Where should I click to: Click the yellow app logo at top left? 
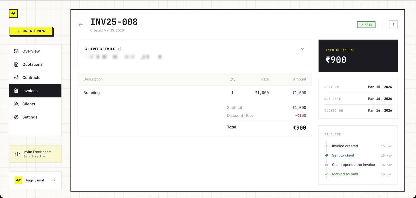tap(13, 14)
